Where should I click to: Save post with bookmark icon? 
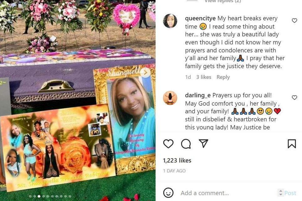click(292, 144)
